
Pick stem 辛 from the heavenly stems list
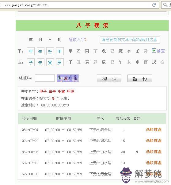click(129, 51)
